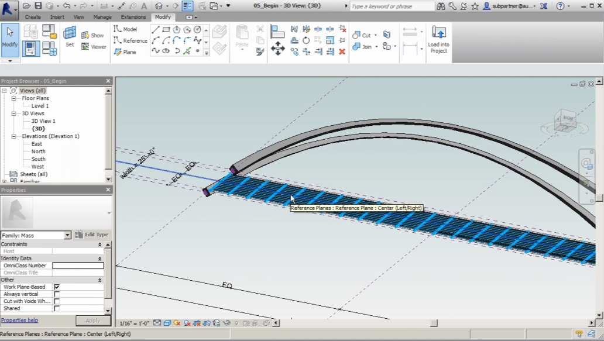
Task: Click the Move tool icon in the ribbon
Action: (x=278, y=49)
